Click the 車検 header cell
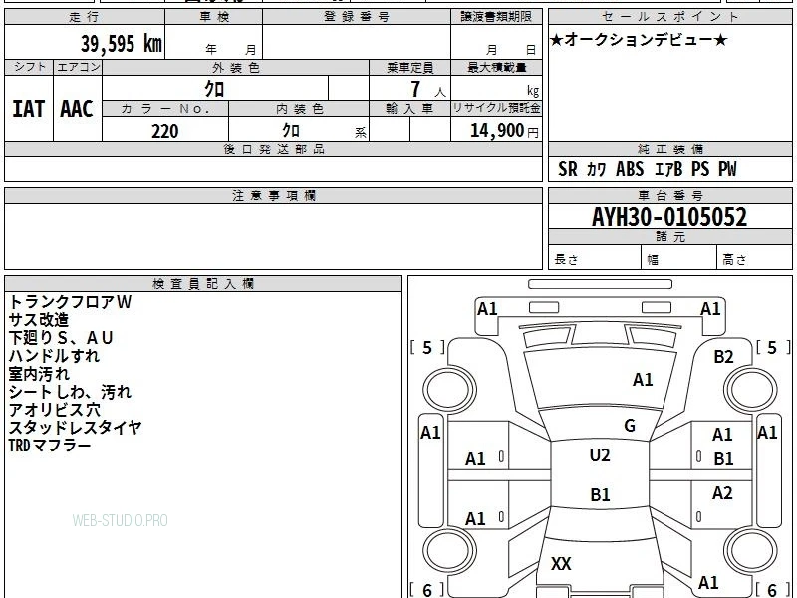The image size is (797, 598). pos(214,17)
